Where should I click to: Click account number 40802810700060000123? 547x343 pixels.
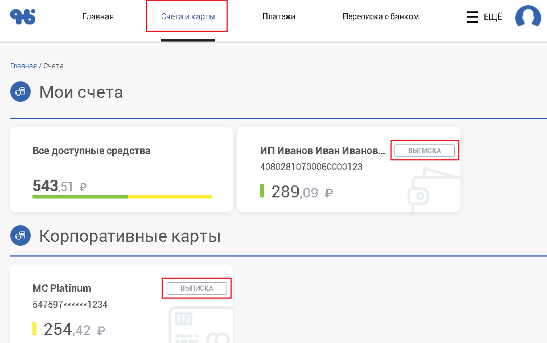click(311, 167)
